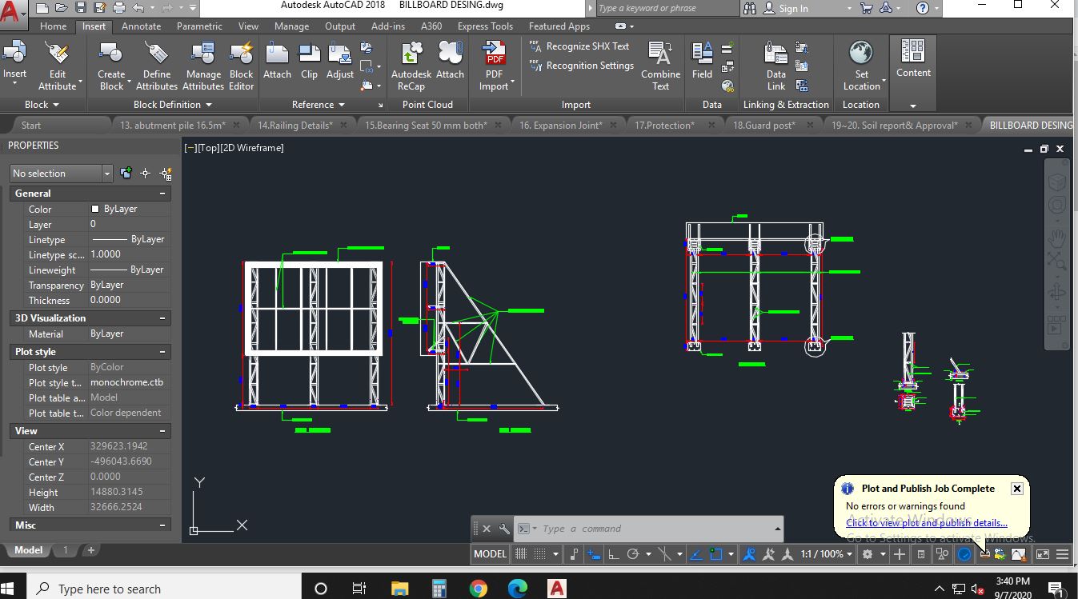The width and height of the screenshot is (1078, 599).
Task: Open Google Chrome from the taskbar
Action: [479, 587]
